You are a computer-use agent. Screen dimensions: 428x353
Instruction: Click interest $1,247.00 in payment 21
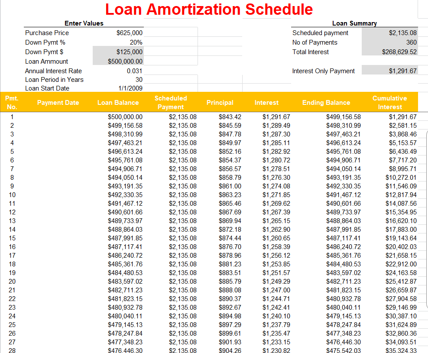pyautogui.click(x=276, y=290)
